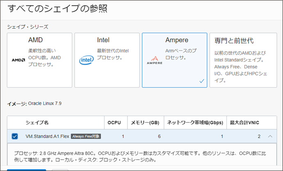Click the blue checkmark on Ampere card
The image size is (283, 171).
click(x=201, y=81)
